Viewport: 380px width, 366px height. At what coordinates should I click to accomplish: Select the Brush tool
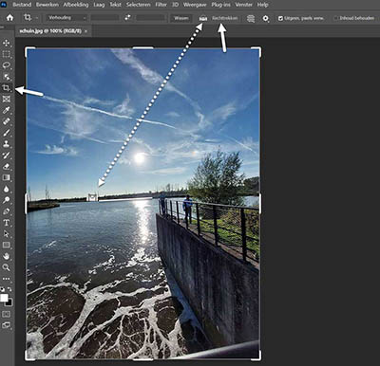pyautogui.click(x=6, y=133)
